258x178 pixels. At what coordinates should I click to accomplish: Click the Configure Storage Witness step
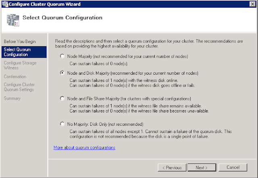point(20,65)
